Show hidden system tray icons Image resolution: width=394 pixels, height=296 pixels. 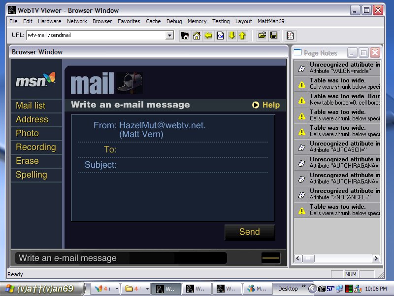(x=312, y=289)
